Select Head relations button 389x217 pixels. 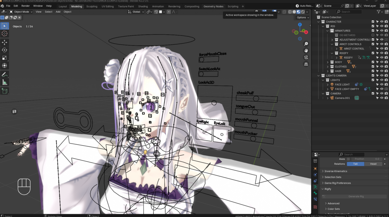373,164
